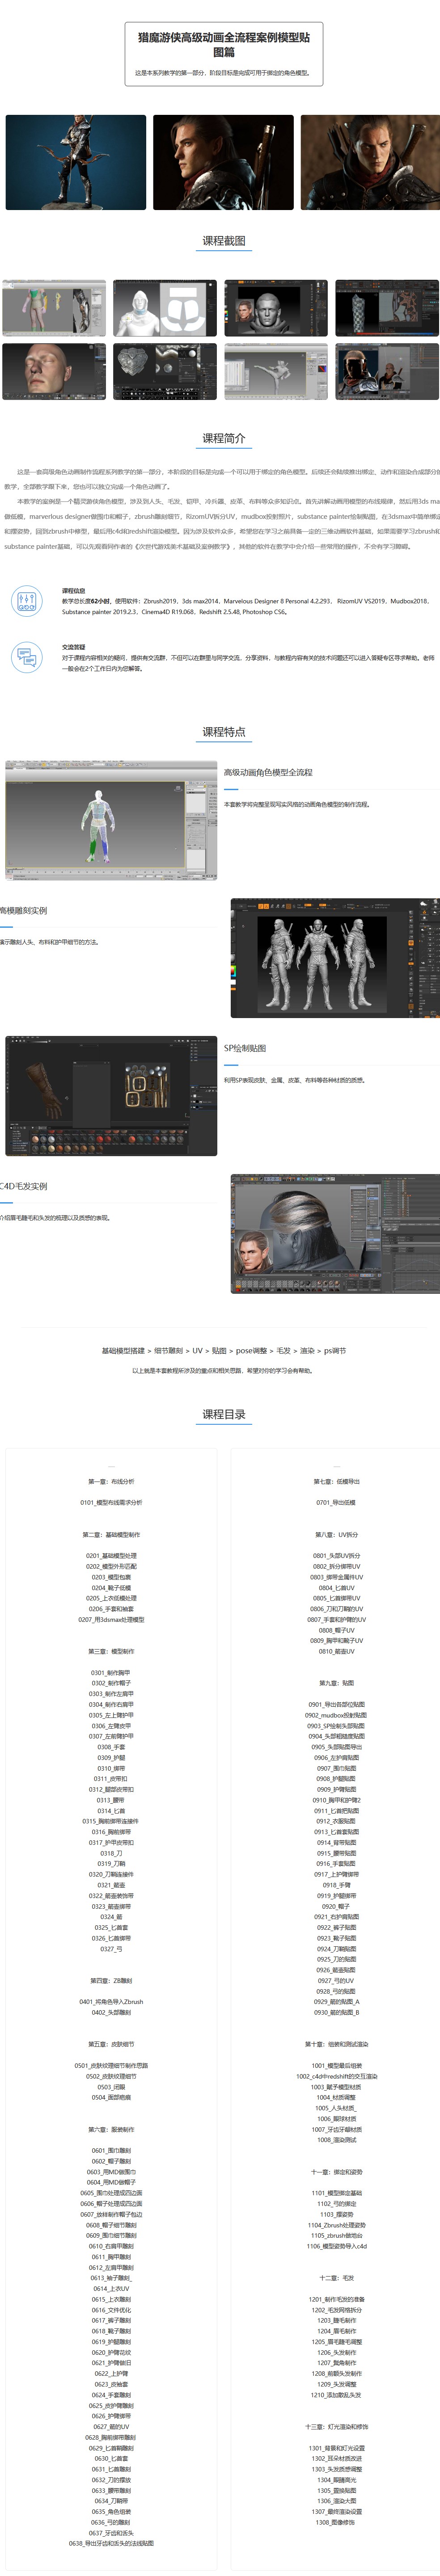Click the 第六章 chapter heading
This screenshot has width=440, height=2576.
coord(111,2129)
